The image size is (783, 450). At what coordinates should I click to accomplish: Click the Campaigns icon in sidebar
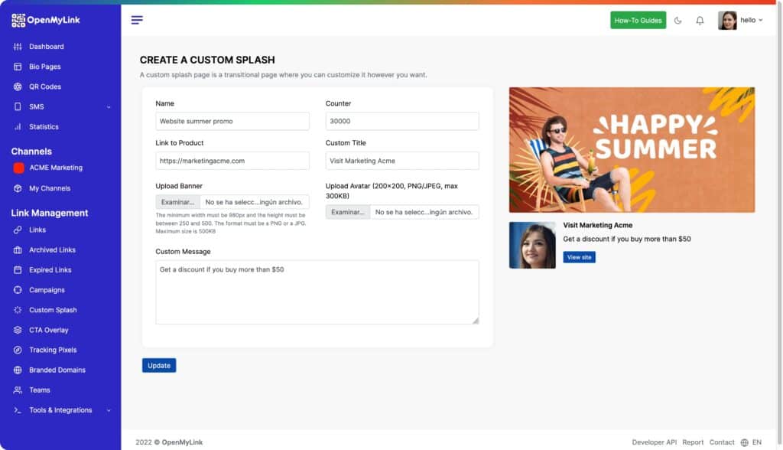(x=18, y=290)
